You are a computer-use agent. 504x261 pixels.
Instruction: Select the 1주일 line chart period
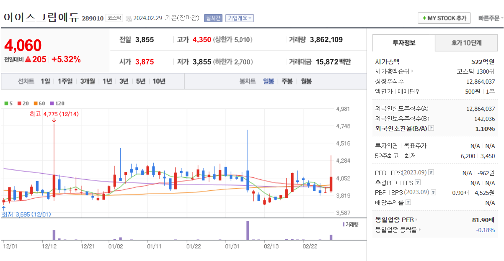pos(65,81)
